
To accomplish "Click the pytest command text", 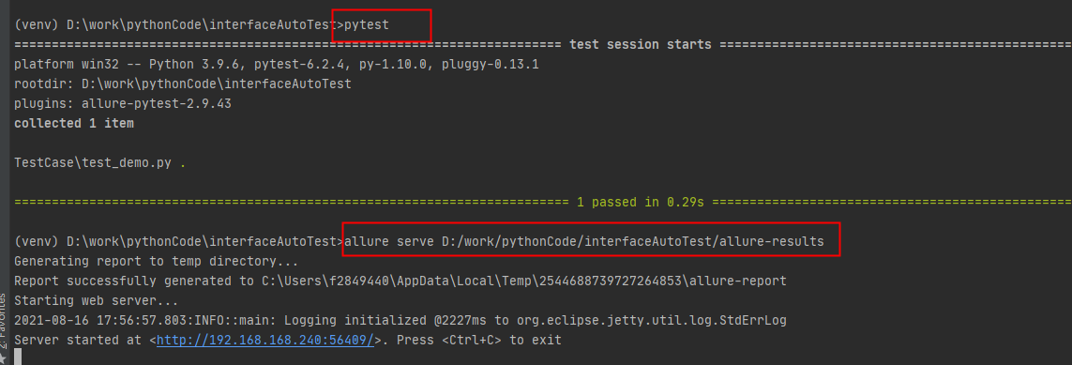I will (x=367, y=24).
